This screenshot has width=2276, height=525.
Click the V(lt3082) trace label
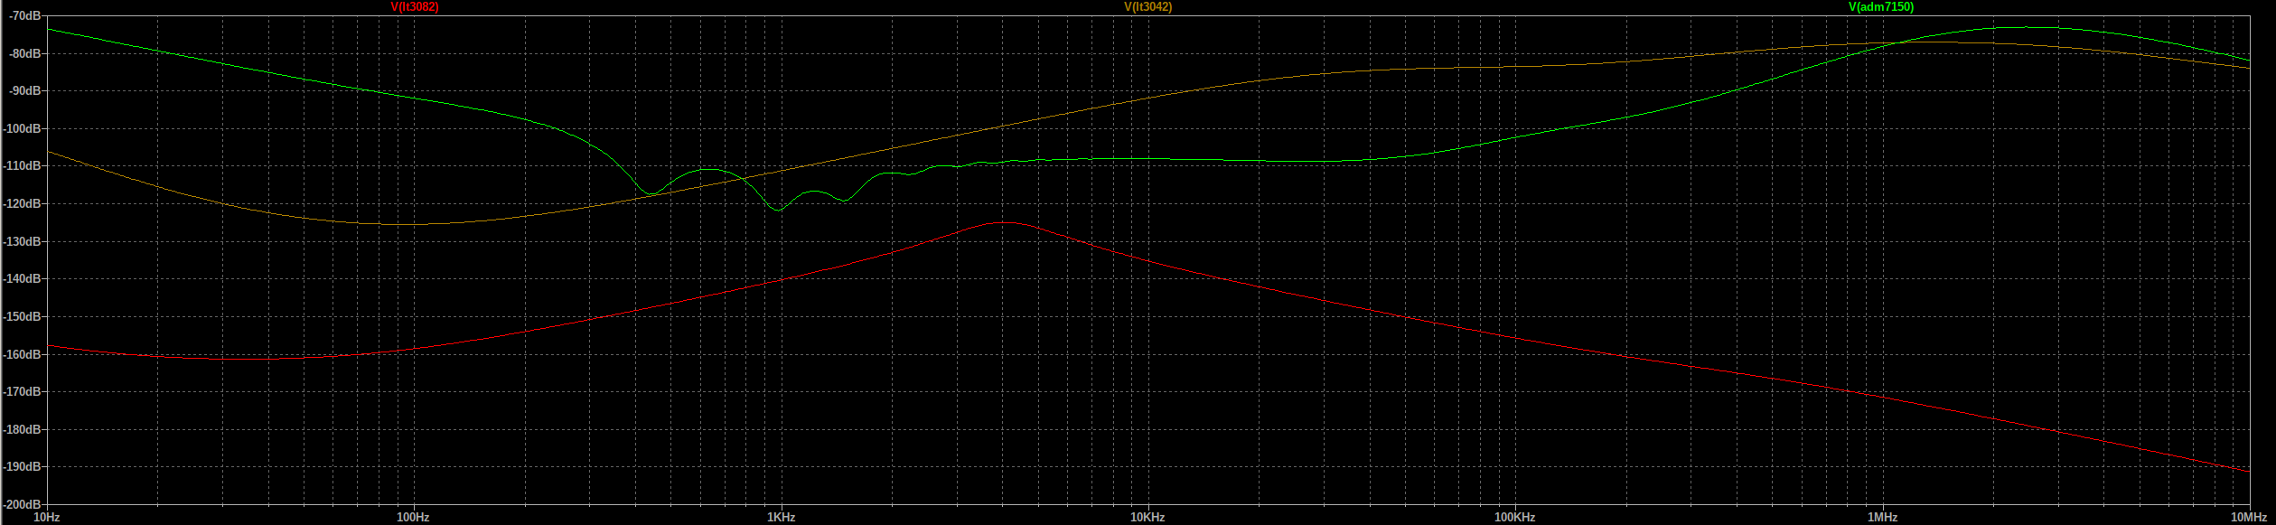tap(415, 6)
